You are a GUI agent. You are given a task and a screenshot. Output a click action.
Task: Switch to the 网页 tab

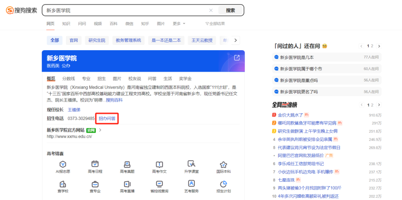point(50,23)
